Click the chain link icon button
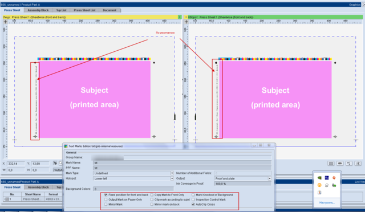The width and height of the screenshot is (365, 212). point(340,164)
